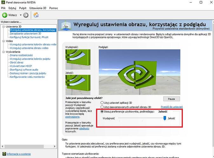Click the task pane horizontal scrollbar left arrow

click(x=3, y=146)
